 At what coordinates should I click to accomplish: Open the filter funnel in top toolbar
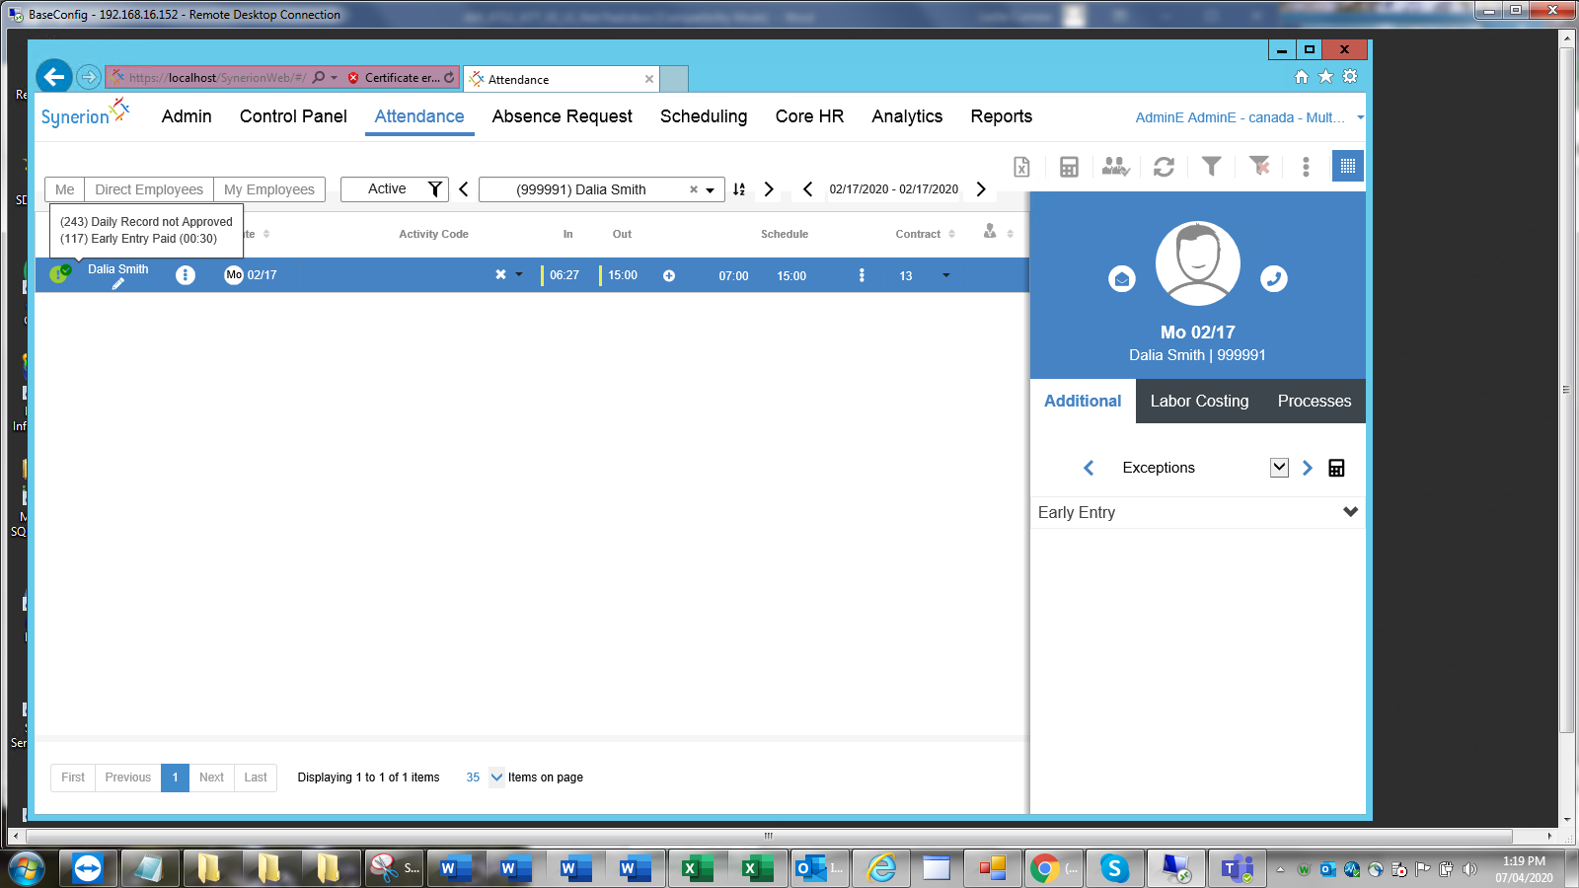[1211, 166]
